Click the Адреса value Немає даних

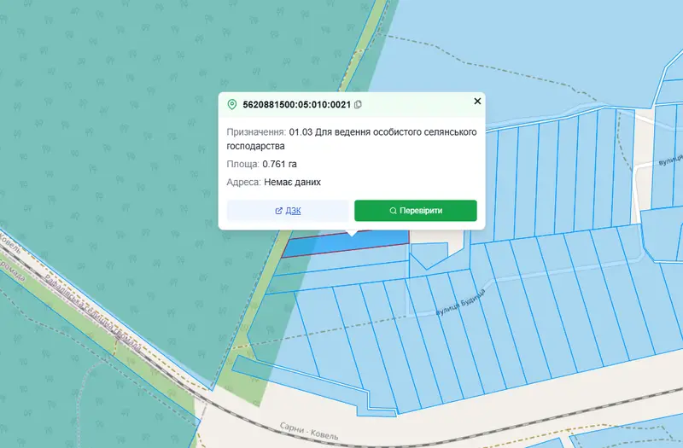[292, 182]
